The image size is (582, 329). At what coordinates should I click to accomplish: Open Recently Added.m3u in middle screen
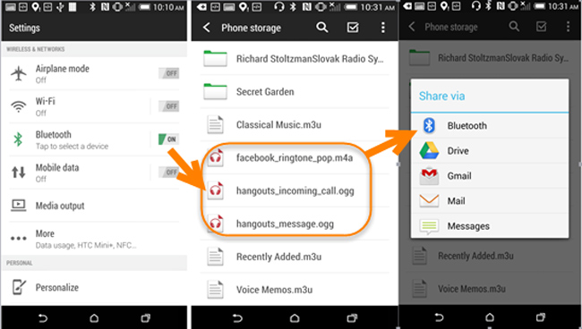(295, 257)
